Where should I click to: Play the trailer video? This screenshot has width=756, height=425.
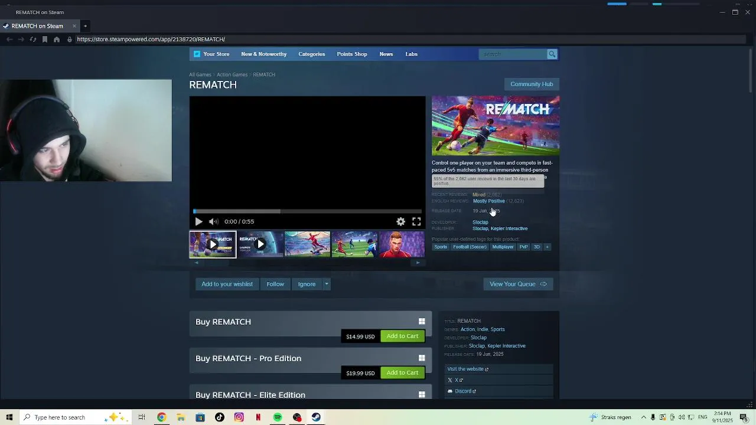click(198, 221)
